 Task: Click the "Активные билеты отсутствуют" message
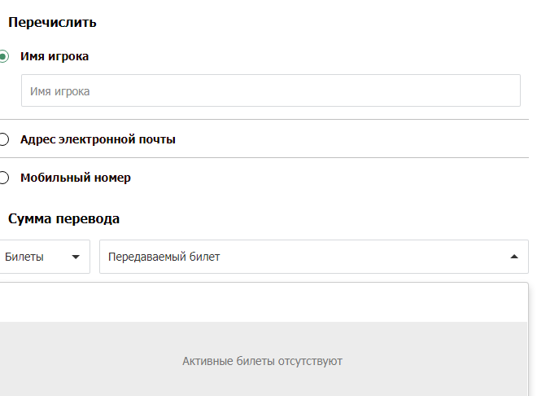tap(262, 361)
